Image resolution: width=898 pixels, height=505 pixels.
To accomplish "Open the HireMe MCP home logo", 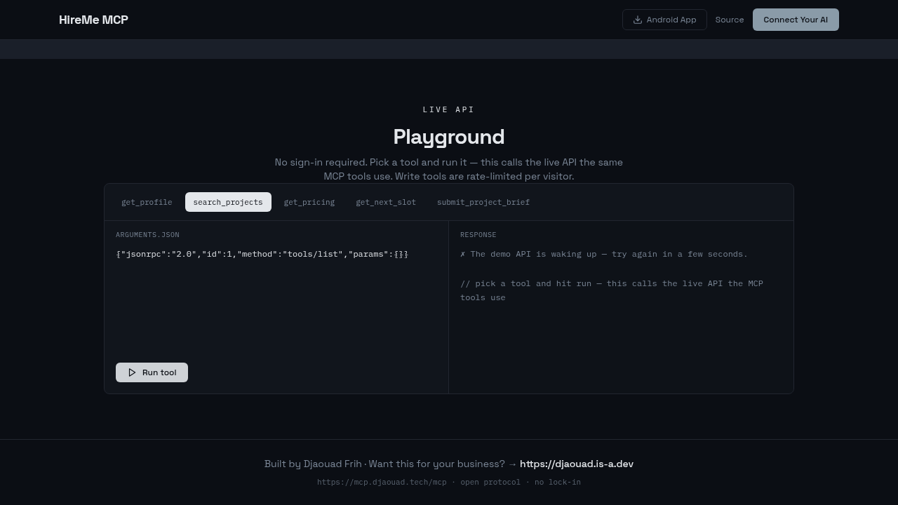I will click(x=93, y=20).
